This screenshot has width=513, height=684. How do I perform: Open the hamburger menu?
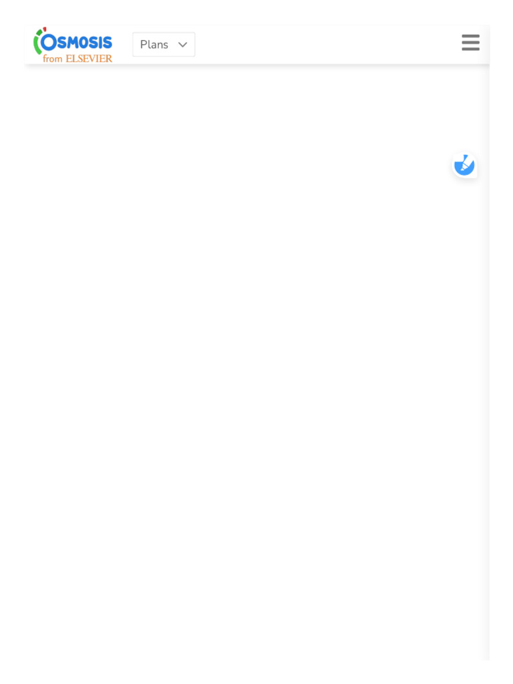click(470, 43)
